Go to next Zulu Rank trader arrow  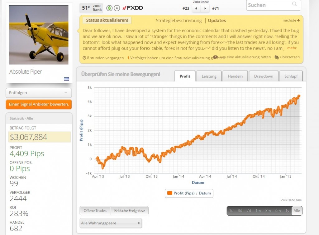pos(205,8)
